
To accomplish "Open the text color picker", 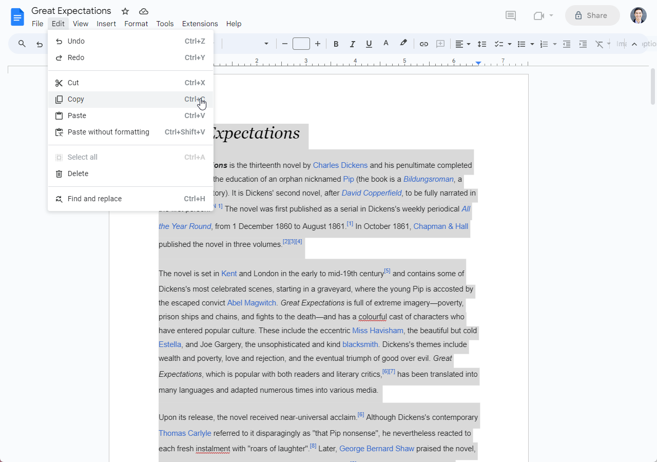I will point(386,44).
